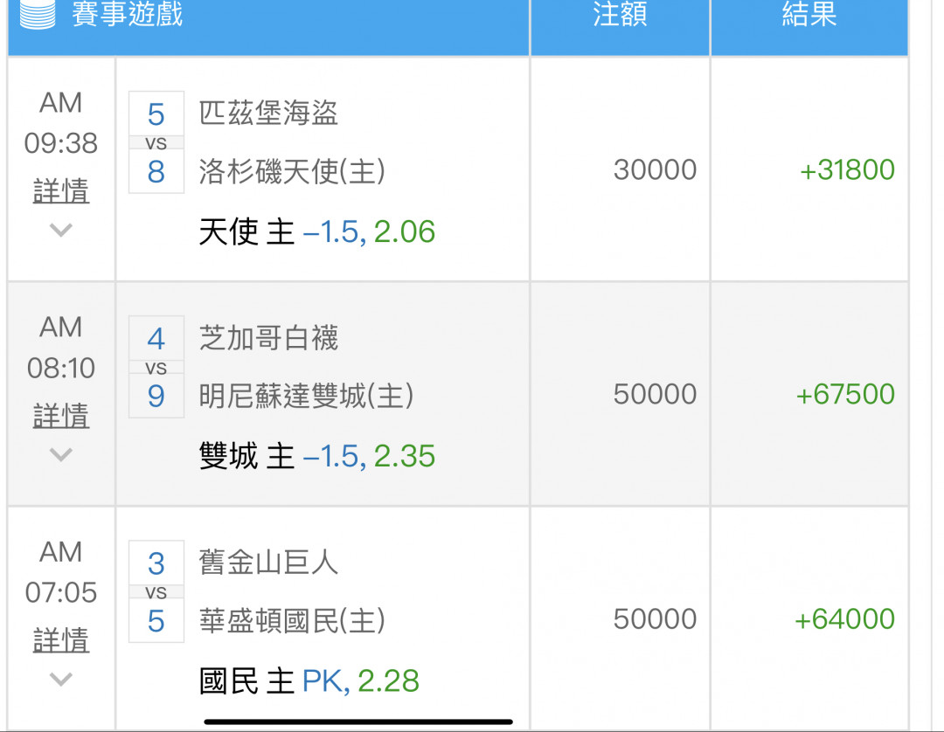944x732 pixels.
Task: Expand chevron under 08:10 game details
Action: (x=61, y=454)
